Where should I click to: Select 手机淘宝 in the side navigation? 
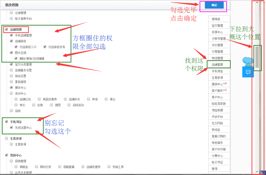tap(219, 71)
